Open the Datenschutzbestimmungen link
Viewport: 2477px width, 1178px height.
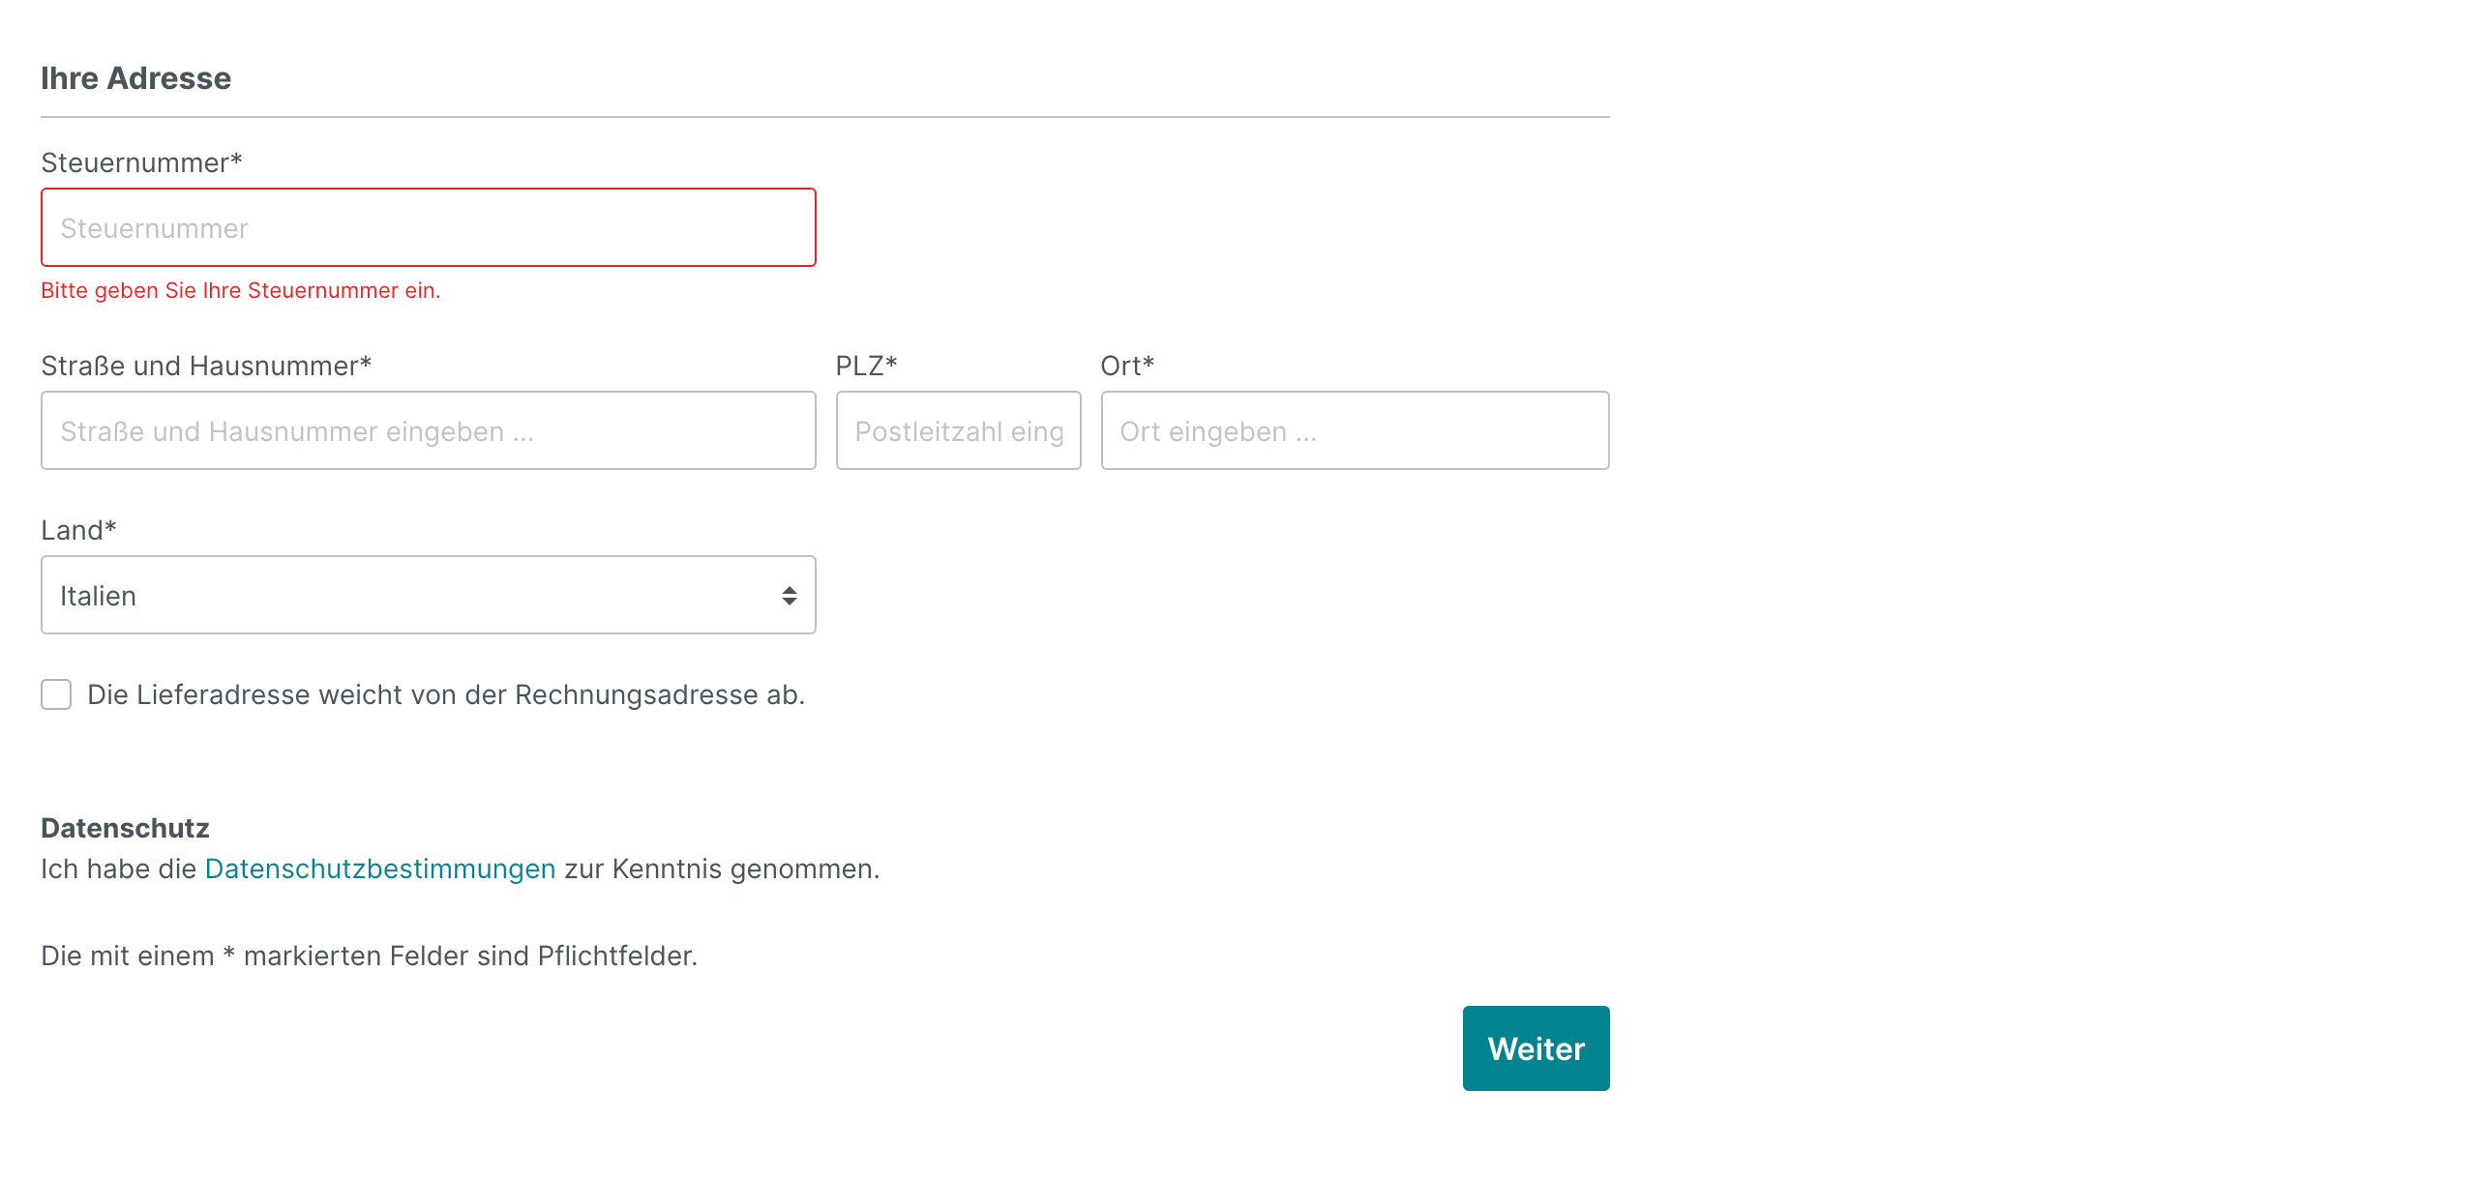pyautogui.click(x=380, y=869)
